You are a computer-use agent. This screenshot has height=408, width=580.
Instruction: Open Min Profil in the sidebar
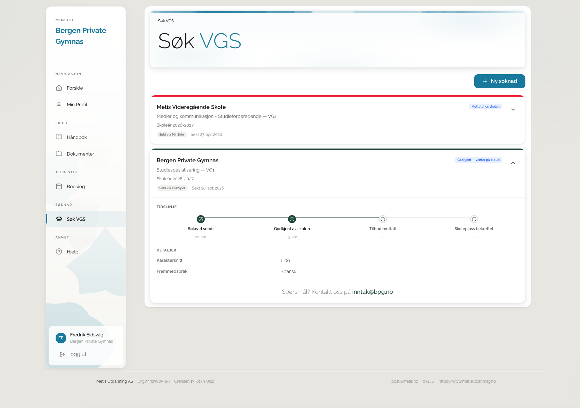click(x=86, y=105)
